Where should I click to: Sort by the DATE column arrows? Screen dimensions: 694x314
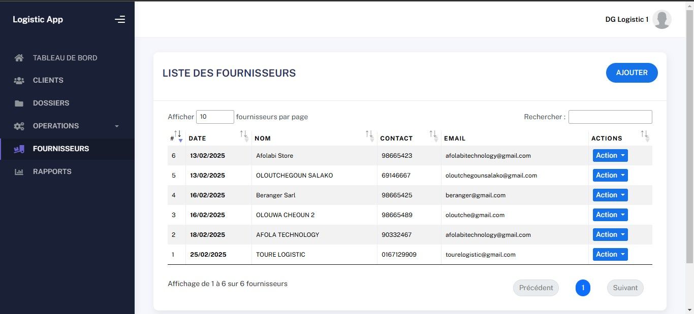[x=244, y=136]
